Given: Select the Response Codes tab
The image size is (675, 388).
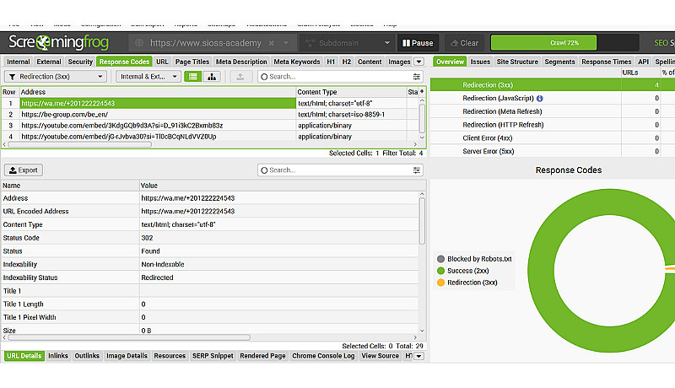Looking at the screenshot, I should point(124,62).
